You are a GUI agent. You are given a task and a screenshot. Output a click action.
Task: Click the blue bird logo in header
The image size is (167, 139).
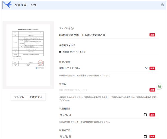coord(7,5)
